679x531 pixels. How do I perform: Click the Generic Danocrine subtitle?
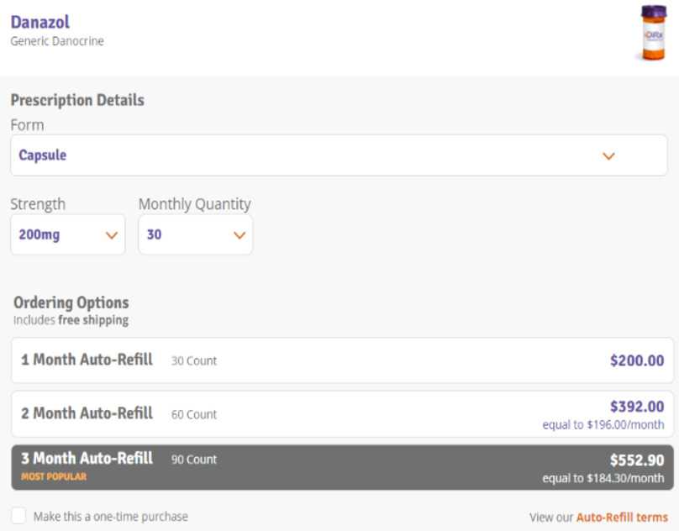(x=57, y=40)
